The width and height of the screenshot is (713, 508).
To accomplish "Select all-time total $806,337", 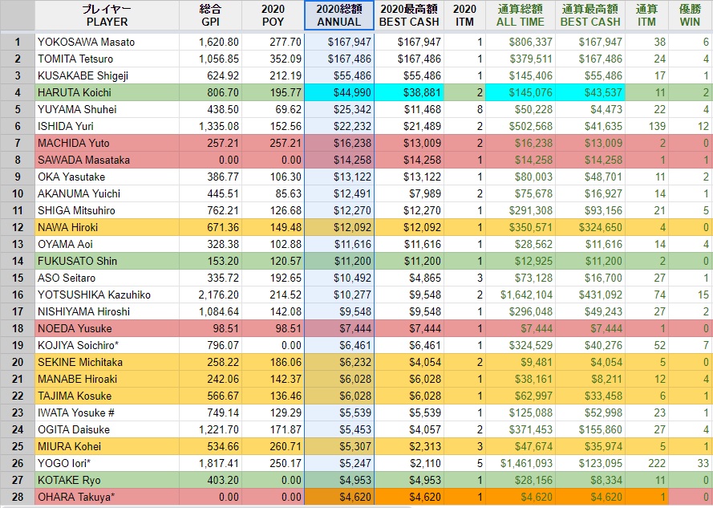I will (521, 42).
